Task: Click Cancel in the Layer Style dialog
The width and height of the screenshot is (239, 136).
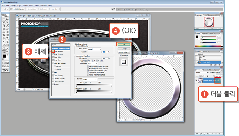Action: [124, 49]
